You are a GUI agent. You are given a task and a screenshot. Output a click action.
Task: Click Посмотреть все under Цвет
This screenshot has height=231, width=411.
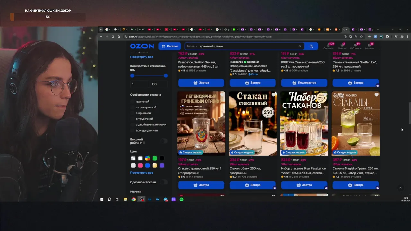click(142, 173)
